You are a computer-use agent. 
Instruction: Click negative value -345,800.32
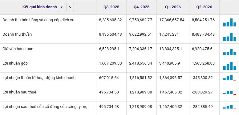coord(202,78)
